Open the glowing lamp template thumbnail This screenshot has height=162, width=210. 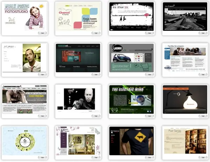click(x=185, y=100)
